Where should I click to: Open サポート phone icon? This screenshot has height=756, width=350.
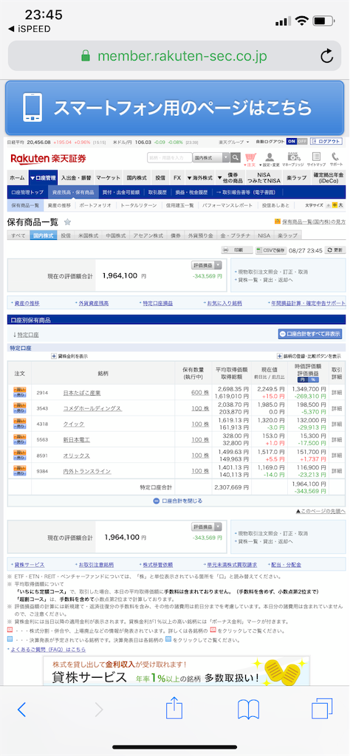336,159
